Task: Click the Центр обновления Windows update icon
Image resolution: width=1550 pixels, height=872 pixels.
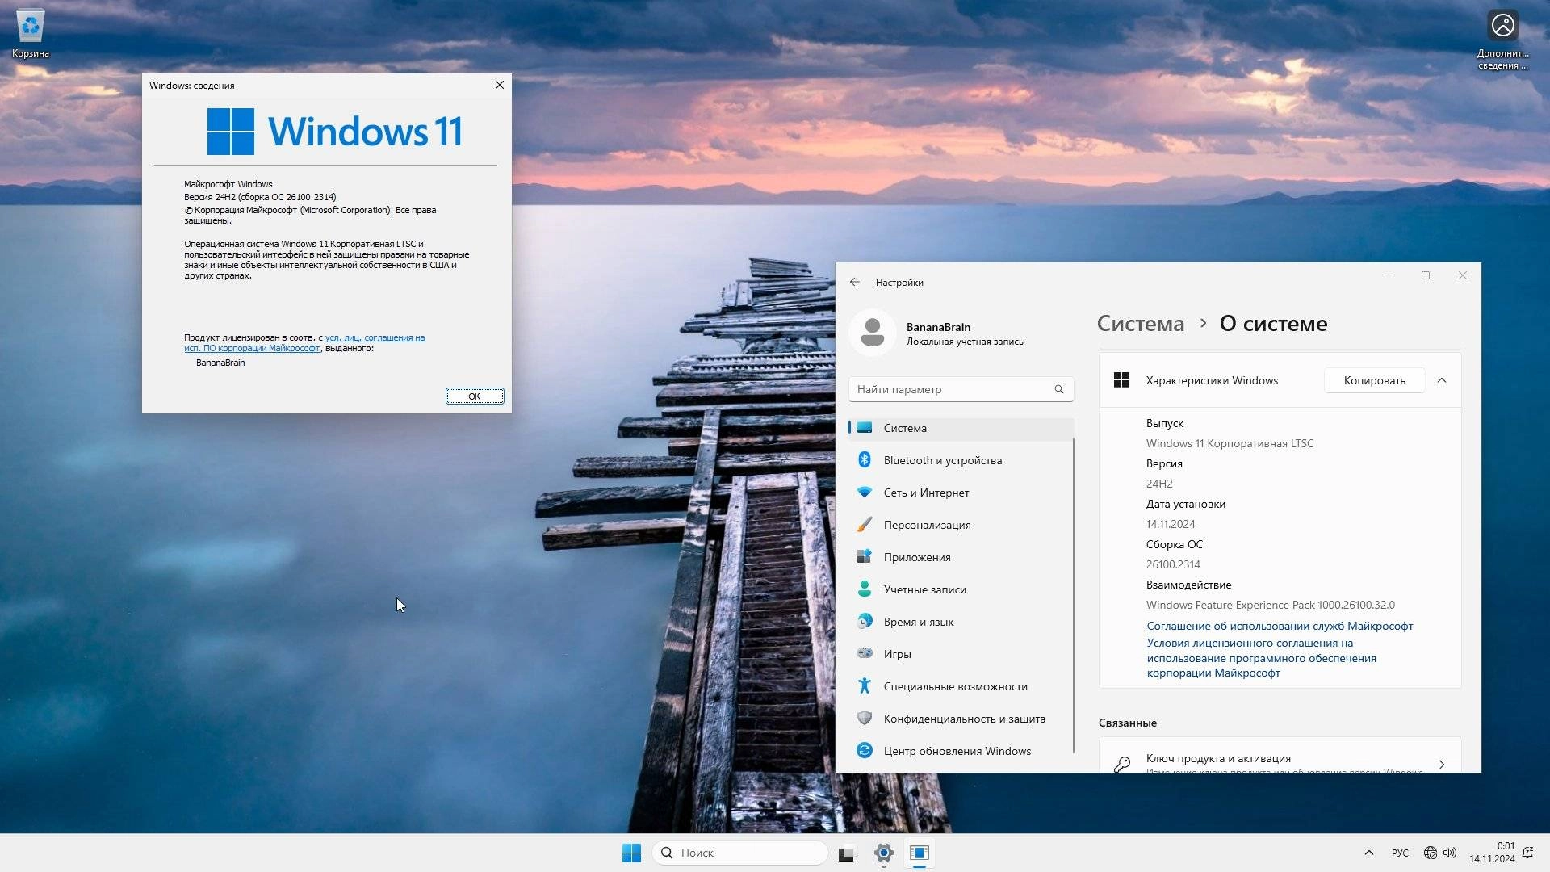Action: click(865, 750)
